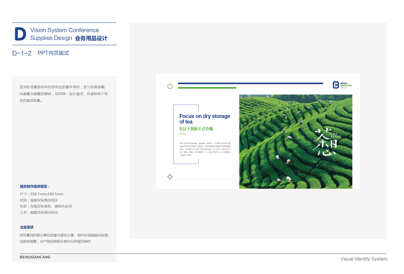
Task: Click the 'Vision System Conference' heading
Action: 64,30
